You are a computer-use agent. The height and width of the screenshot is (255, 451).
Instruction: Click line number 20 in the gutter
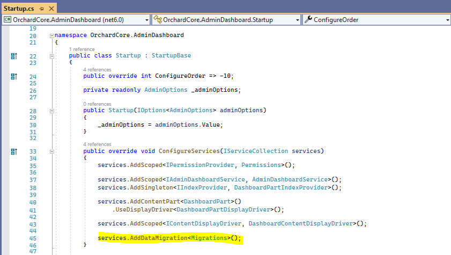(33, 36)
